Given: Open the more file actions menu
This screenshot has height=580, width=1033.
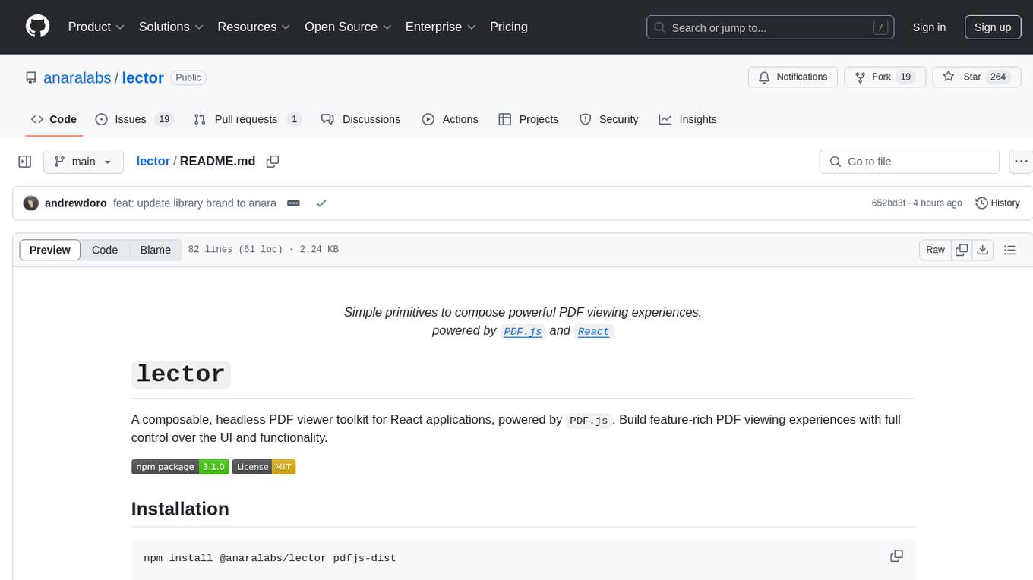Looking at the screenshot, I should point(1021,162).
